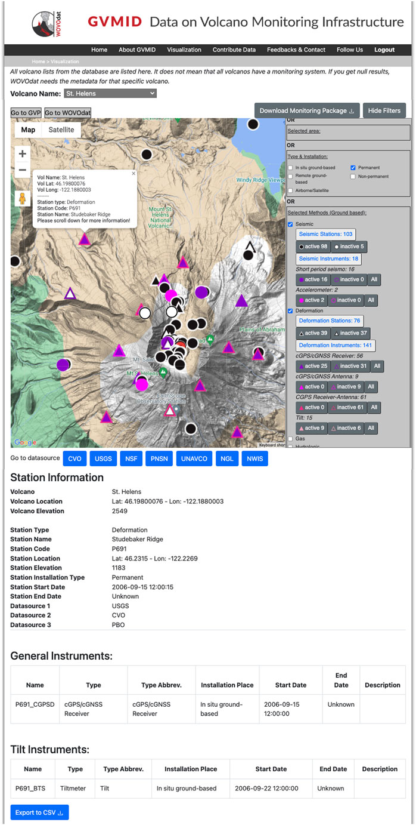Open the Visualization menu item

(x=184, y=50)
